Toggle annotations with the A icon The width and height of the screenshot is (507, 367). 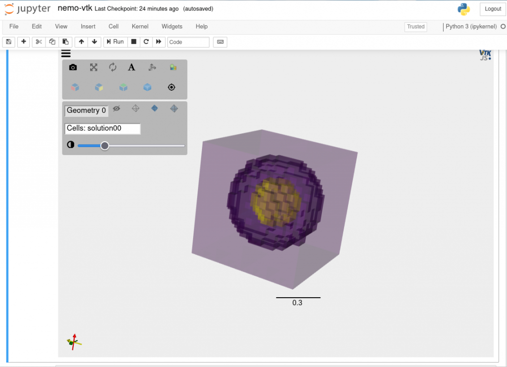[x=131, y=67]
